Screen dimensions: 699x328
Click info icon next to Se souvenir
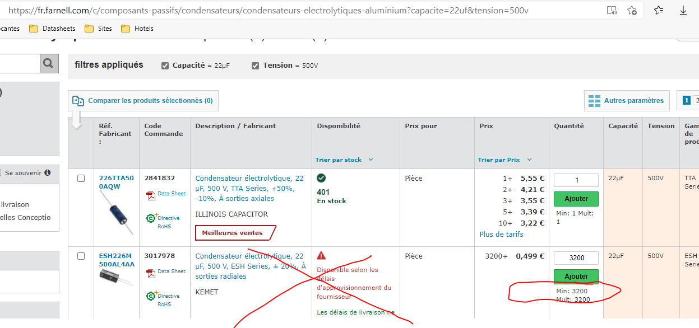point(48,173)
